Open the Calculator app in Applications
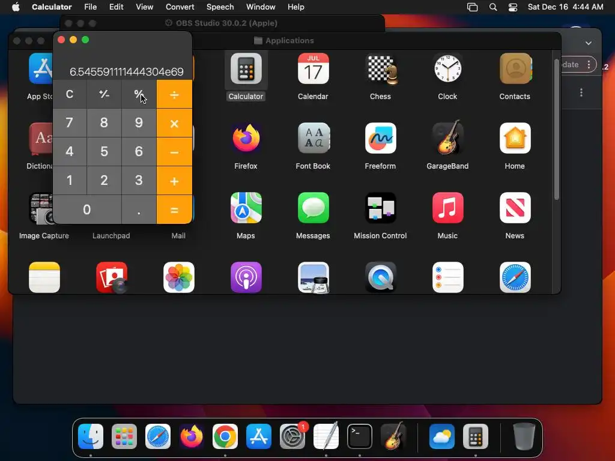The height and width of the screenshot is (461, 615). [246, 69]
